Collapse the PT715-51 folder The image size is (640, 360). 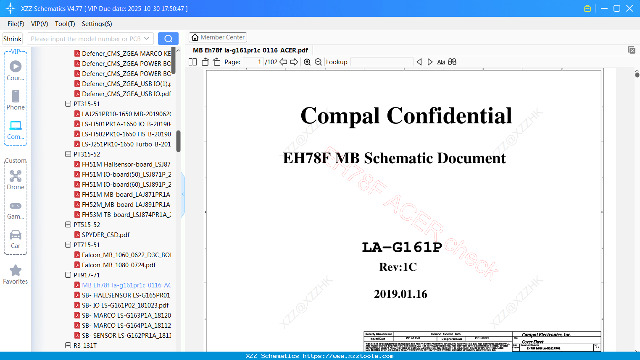click(x=68, y=245)
